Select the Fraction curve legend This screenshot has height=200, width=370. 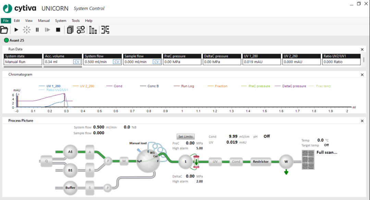(x=217, y=86)
